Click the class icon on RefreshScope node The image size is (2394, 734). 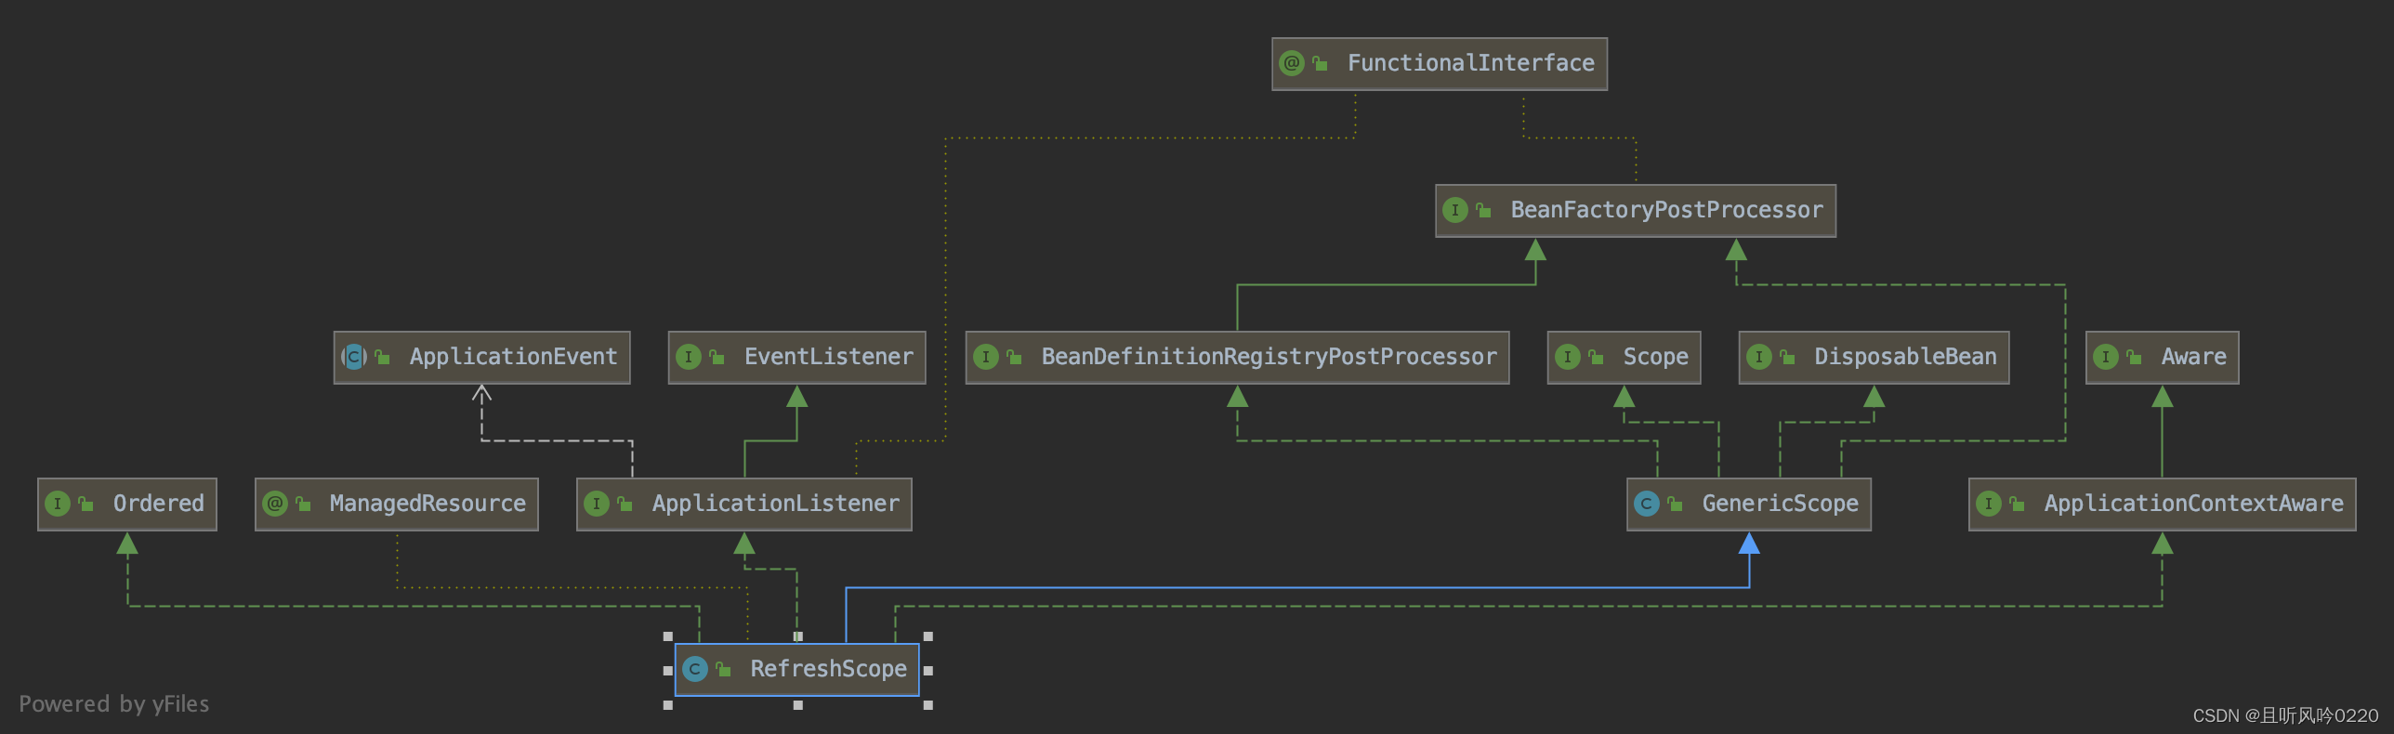click(695, 669)
